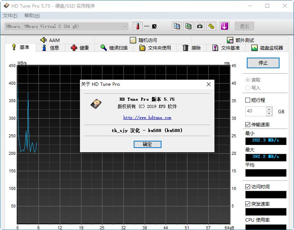Expand the VMware Virtual S drive dropdown

[66, 26]
